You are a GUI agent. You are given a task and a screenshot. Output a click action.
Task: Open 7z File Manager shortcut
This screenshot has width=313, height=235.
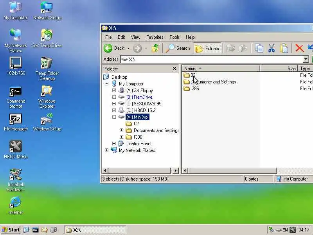click(16, 122)
